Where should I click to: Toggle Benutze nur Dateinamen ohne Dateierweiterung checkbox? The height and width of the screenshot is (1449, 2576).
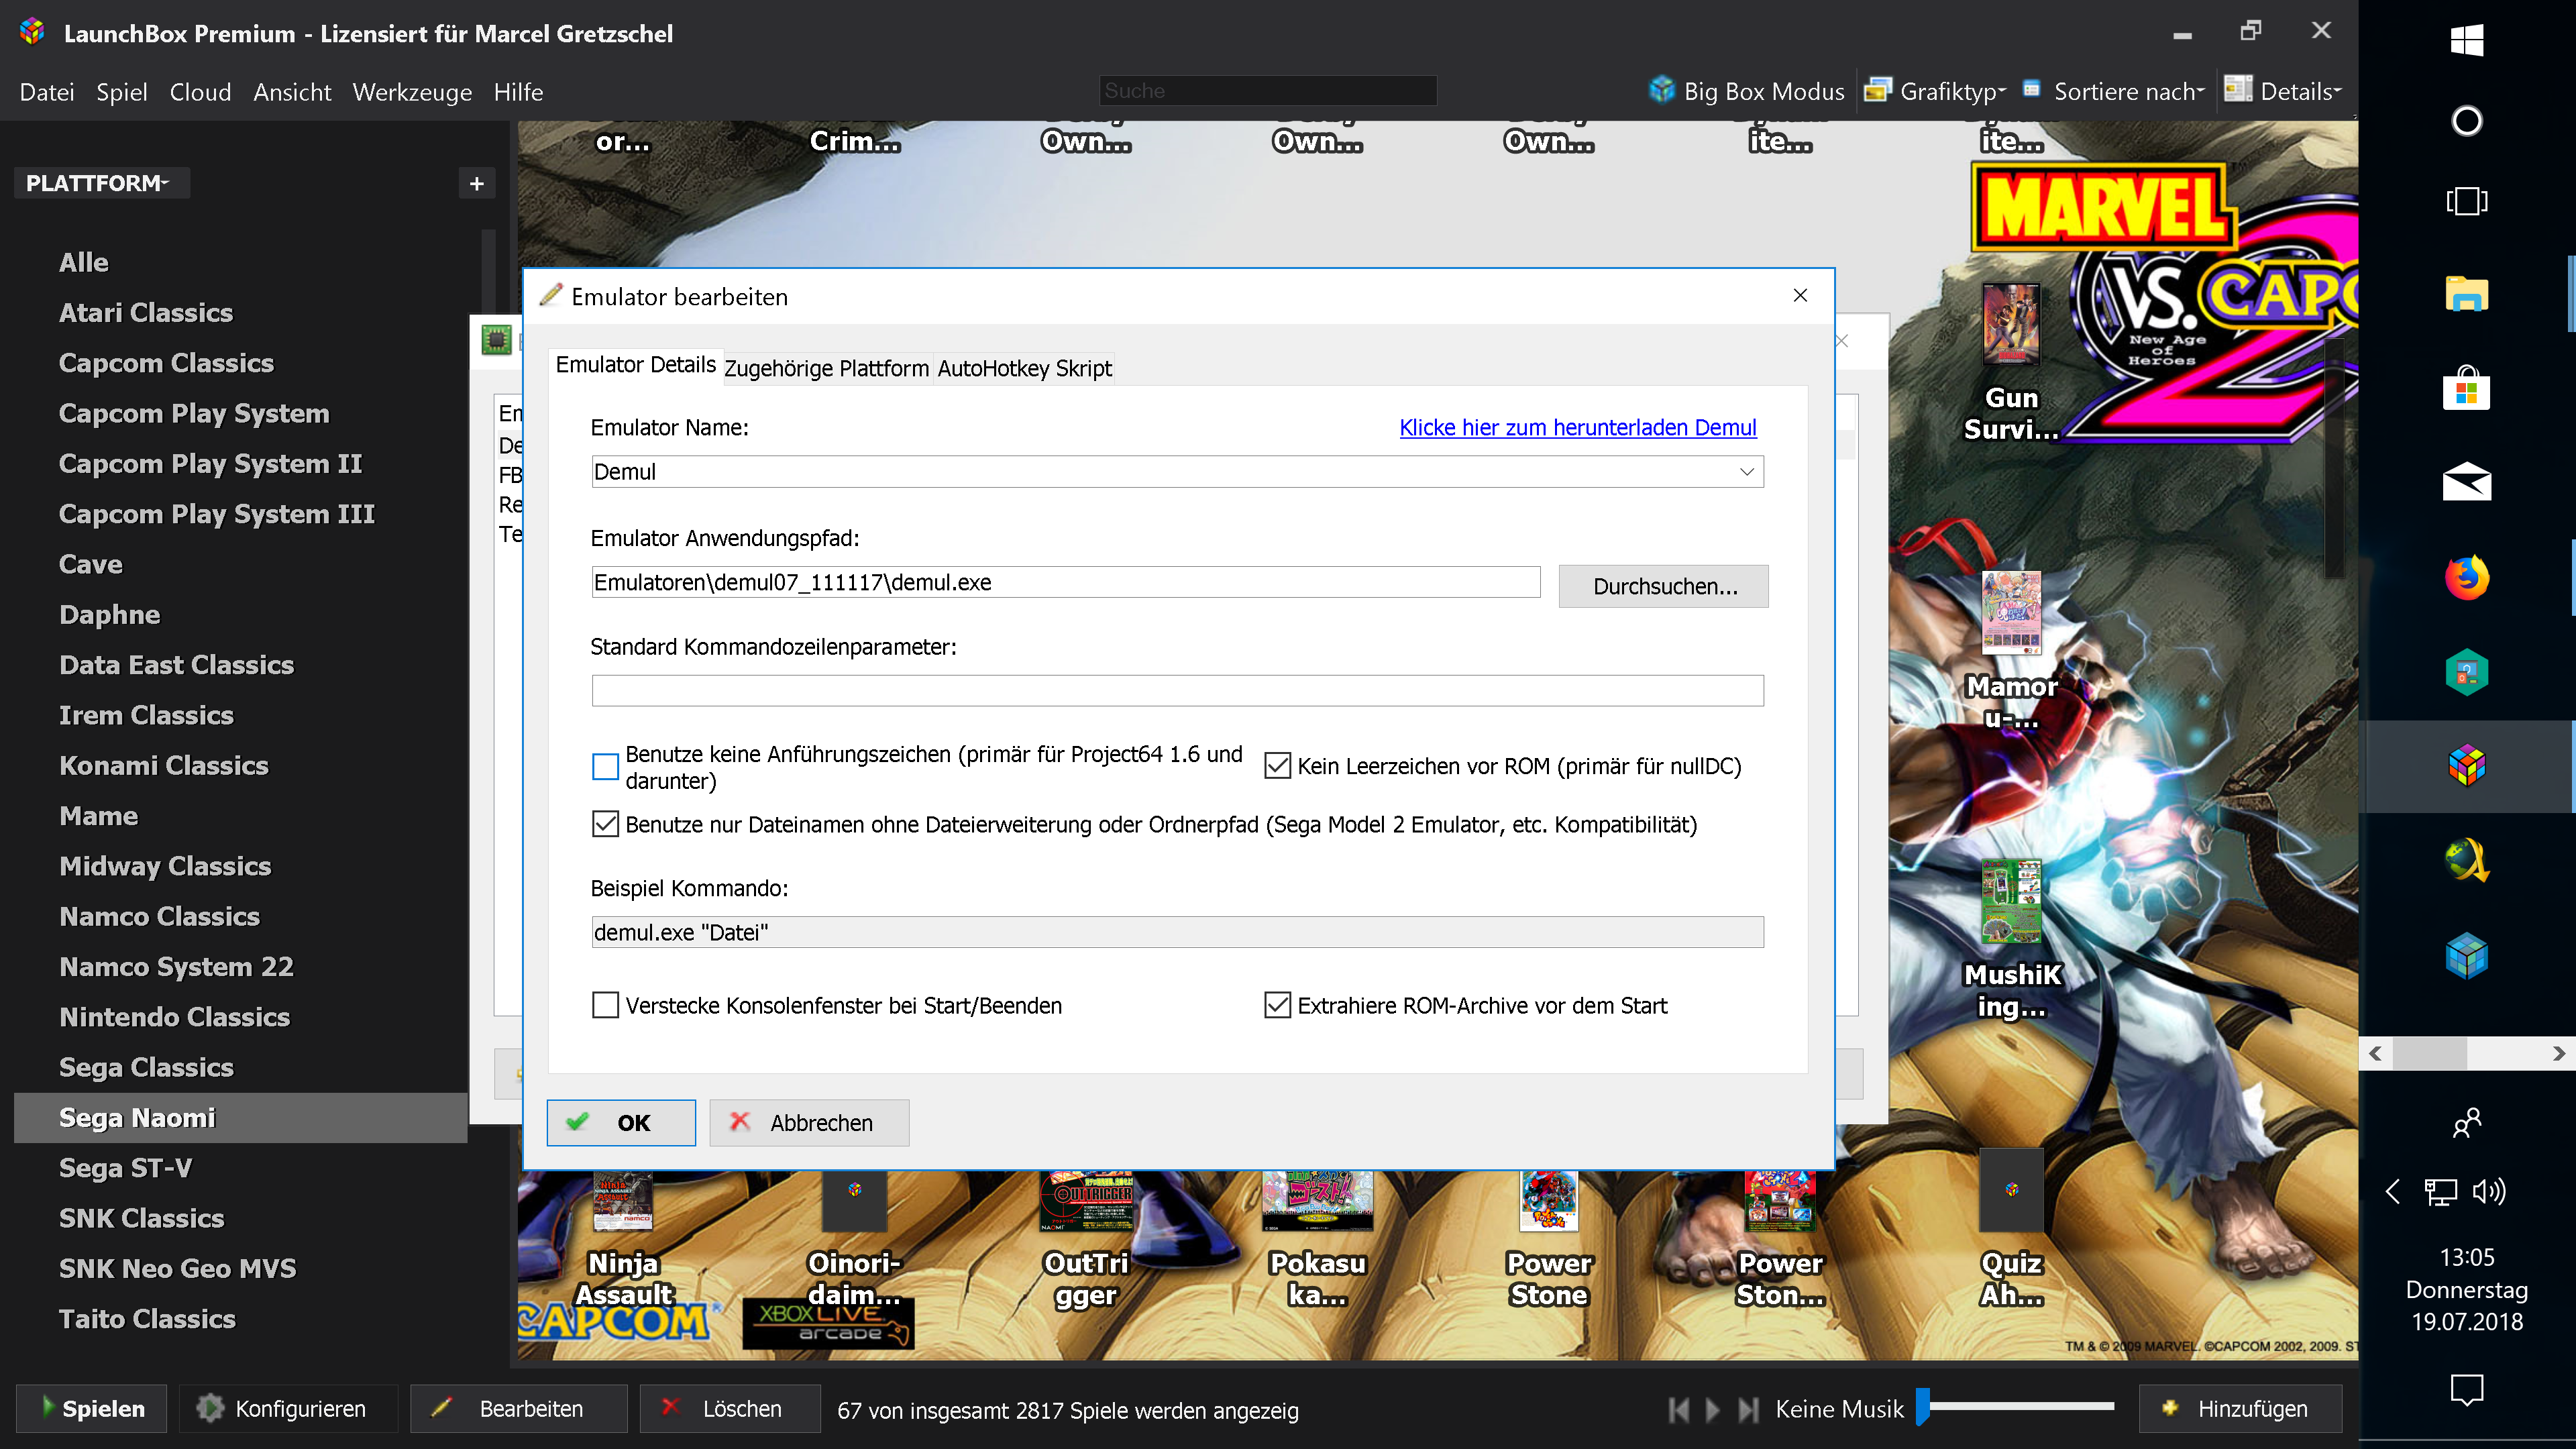[x=605, y=824]
